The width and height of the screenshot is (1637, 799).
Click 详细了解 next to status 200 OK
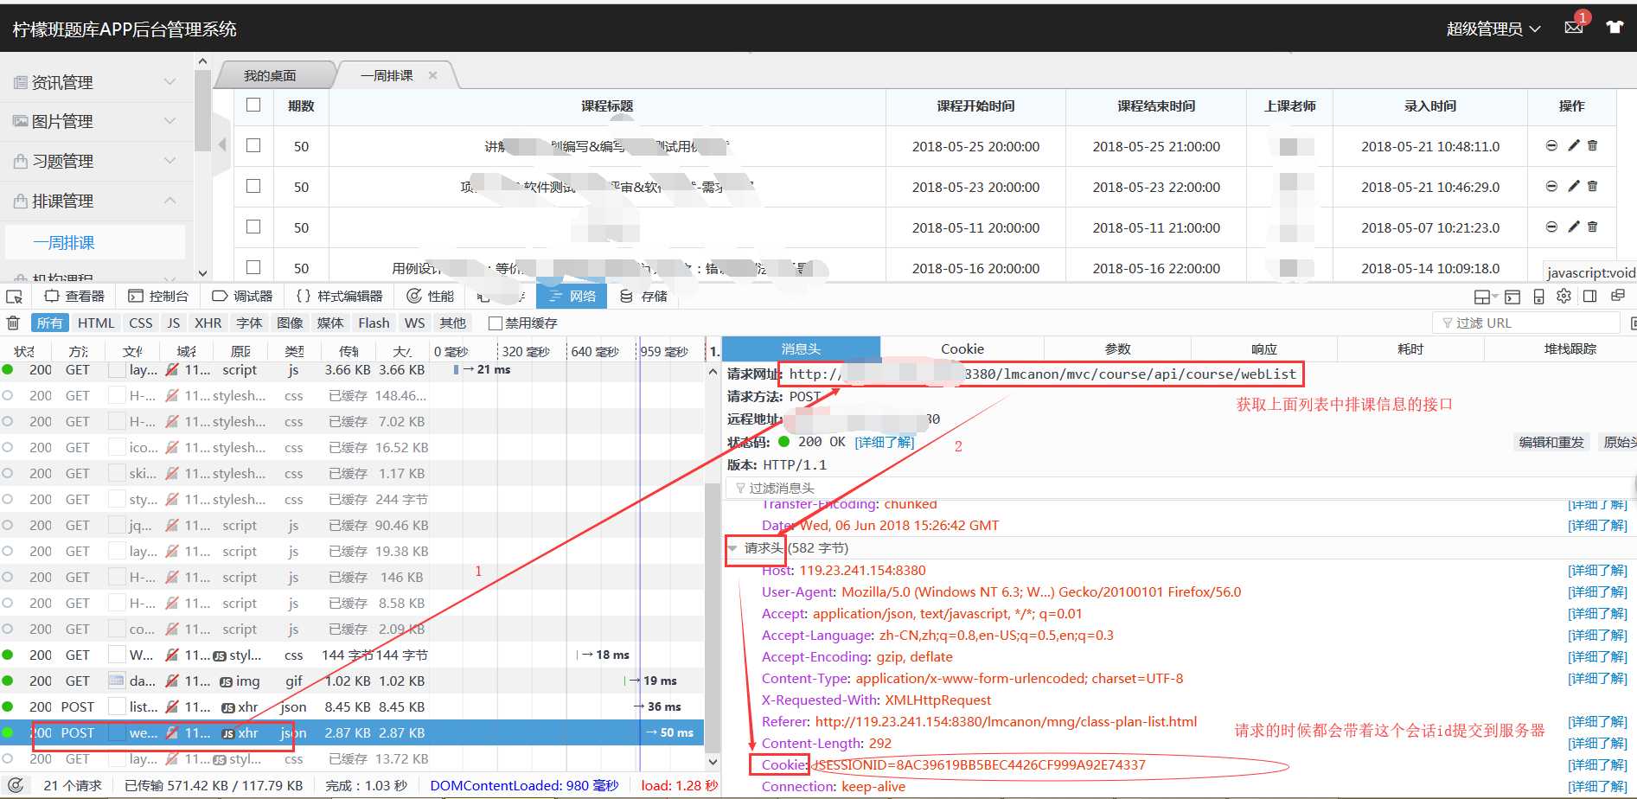point(884,442)
